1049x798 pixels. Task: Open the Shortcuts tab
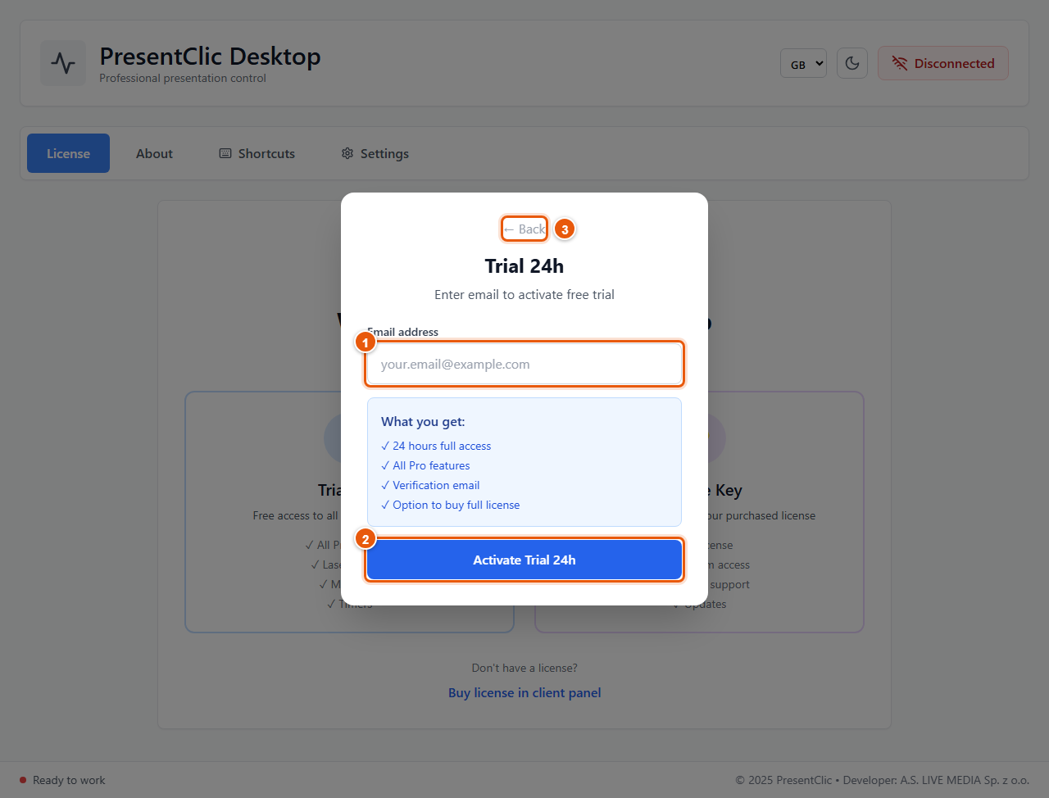257,153
